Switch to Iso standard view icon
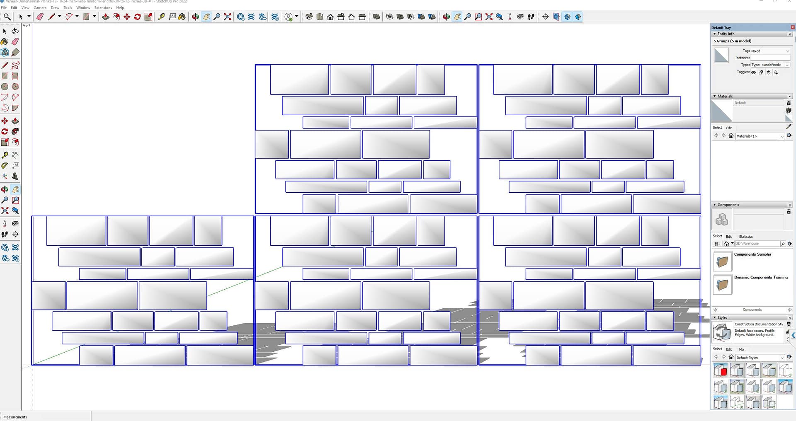796x421 pixels. [309, 17]
